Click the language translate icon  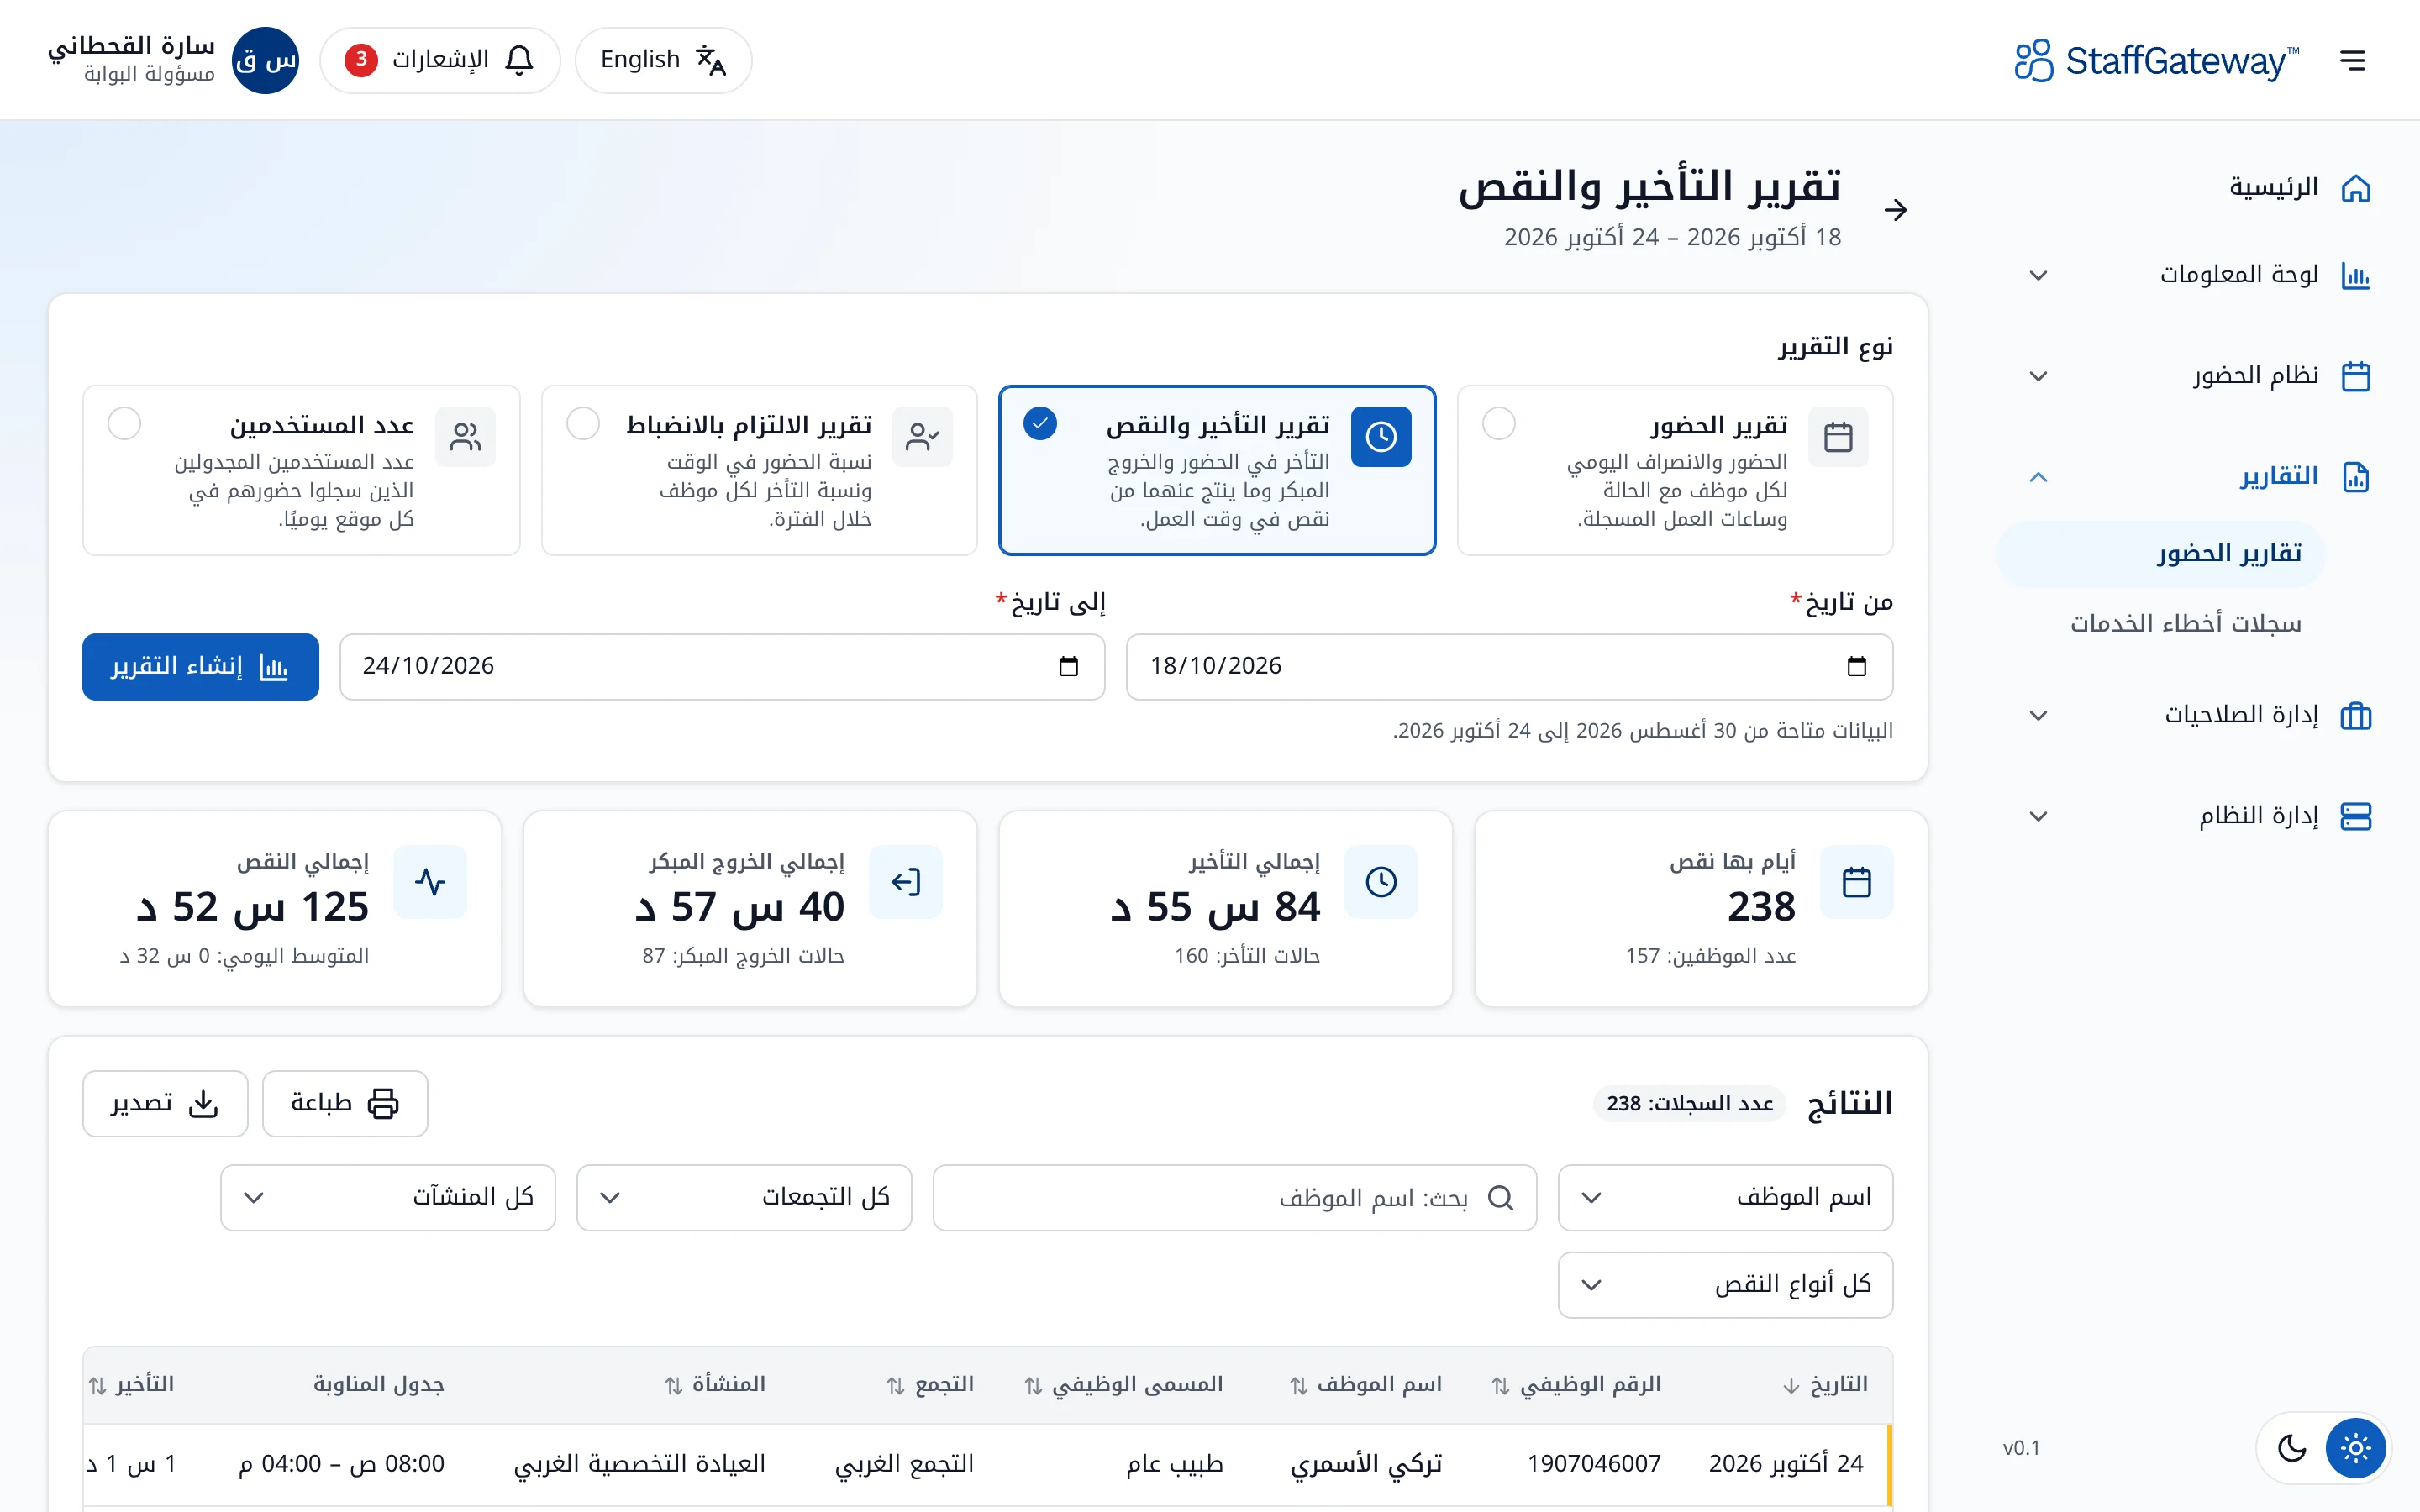point(711,60)
